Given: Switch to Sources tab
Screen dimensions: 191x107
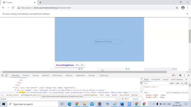Looking at the screenshot, I should [x=36, y=75].
